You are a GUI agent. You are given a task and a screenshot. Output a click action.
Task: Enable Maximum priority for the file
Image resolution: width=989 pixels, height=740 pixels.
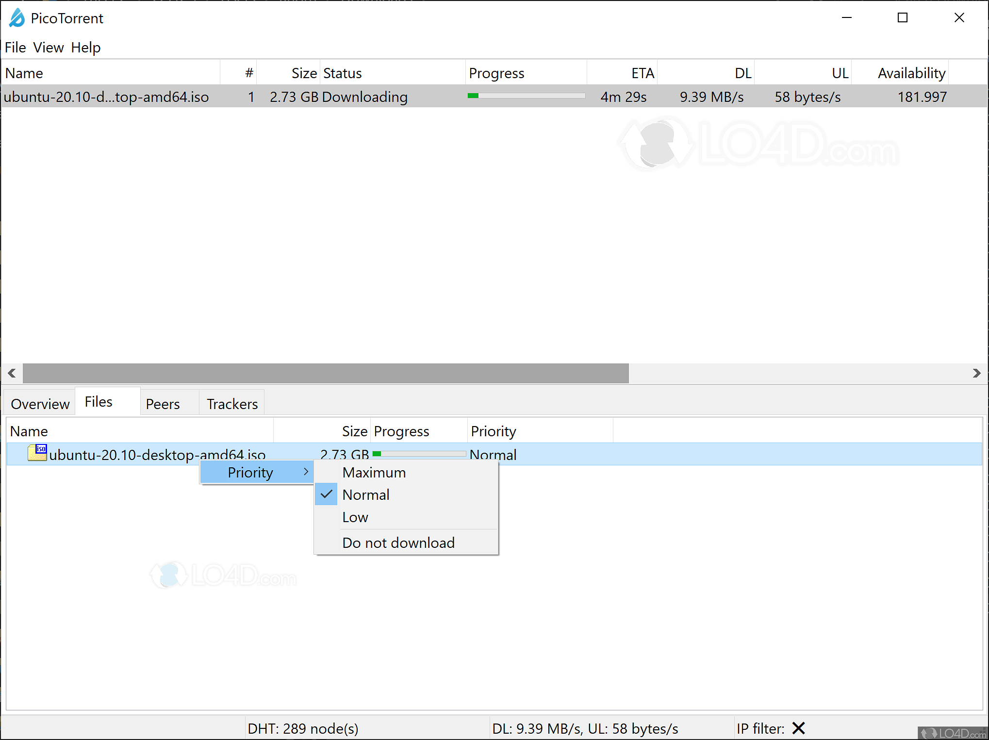click(374, 472)
